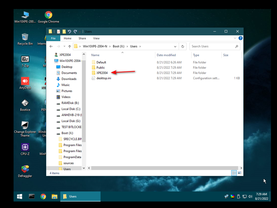
Task: Open Command Prompt from the taskbar
Action: tap(32, 196)
